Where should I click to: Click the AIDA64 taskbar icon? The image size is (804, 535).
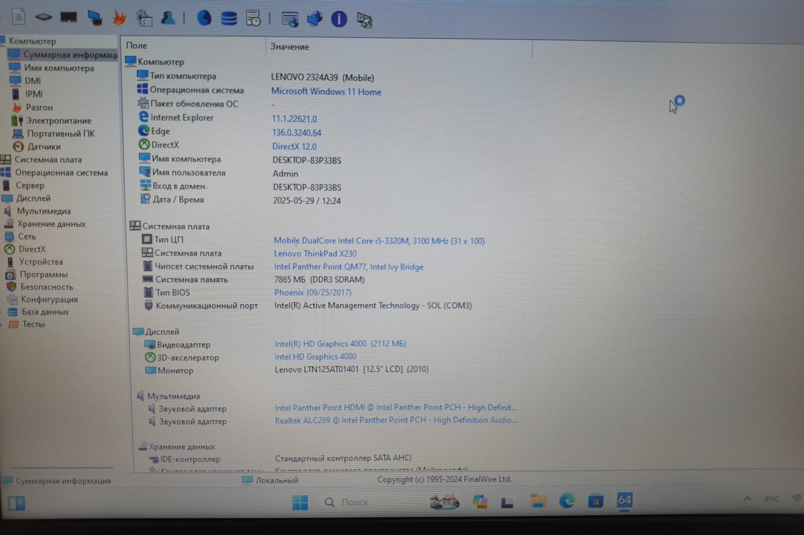tap(624, 500)
